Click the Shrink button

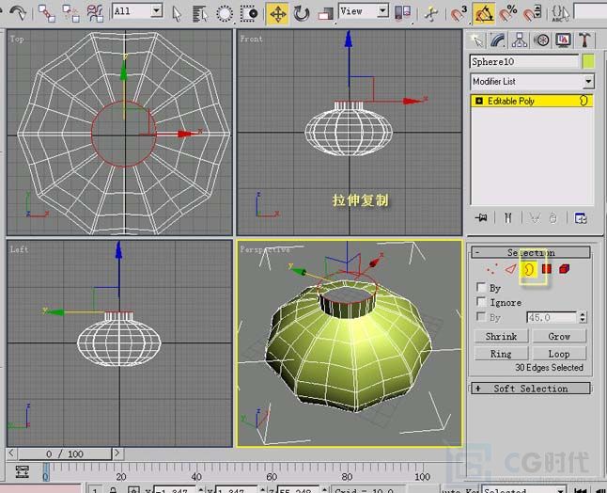(x=502, y=336)
